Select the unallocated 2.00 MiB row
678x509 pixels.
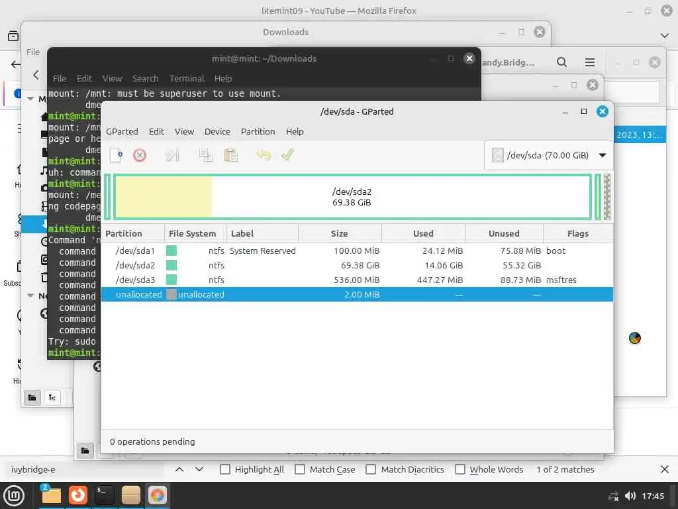[357, 294]
